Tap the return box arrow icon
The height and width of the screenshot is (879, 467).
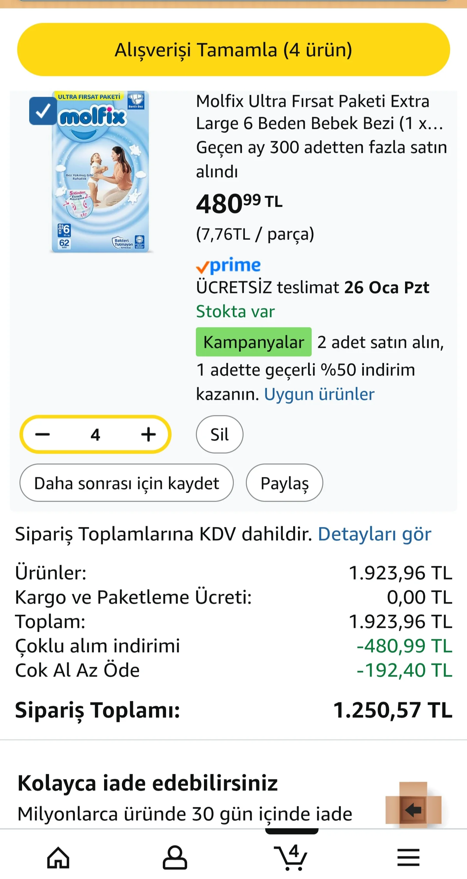point(413,809)
